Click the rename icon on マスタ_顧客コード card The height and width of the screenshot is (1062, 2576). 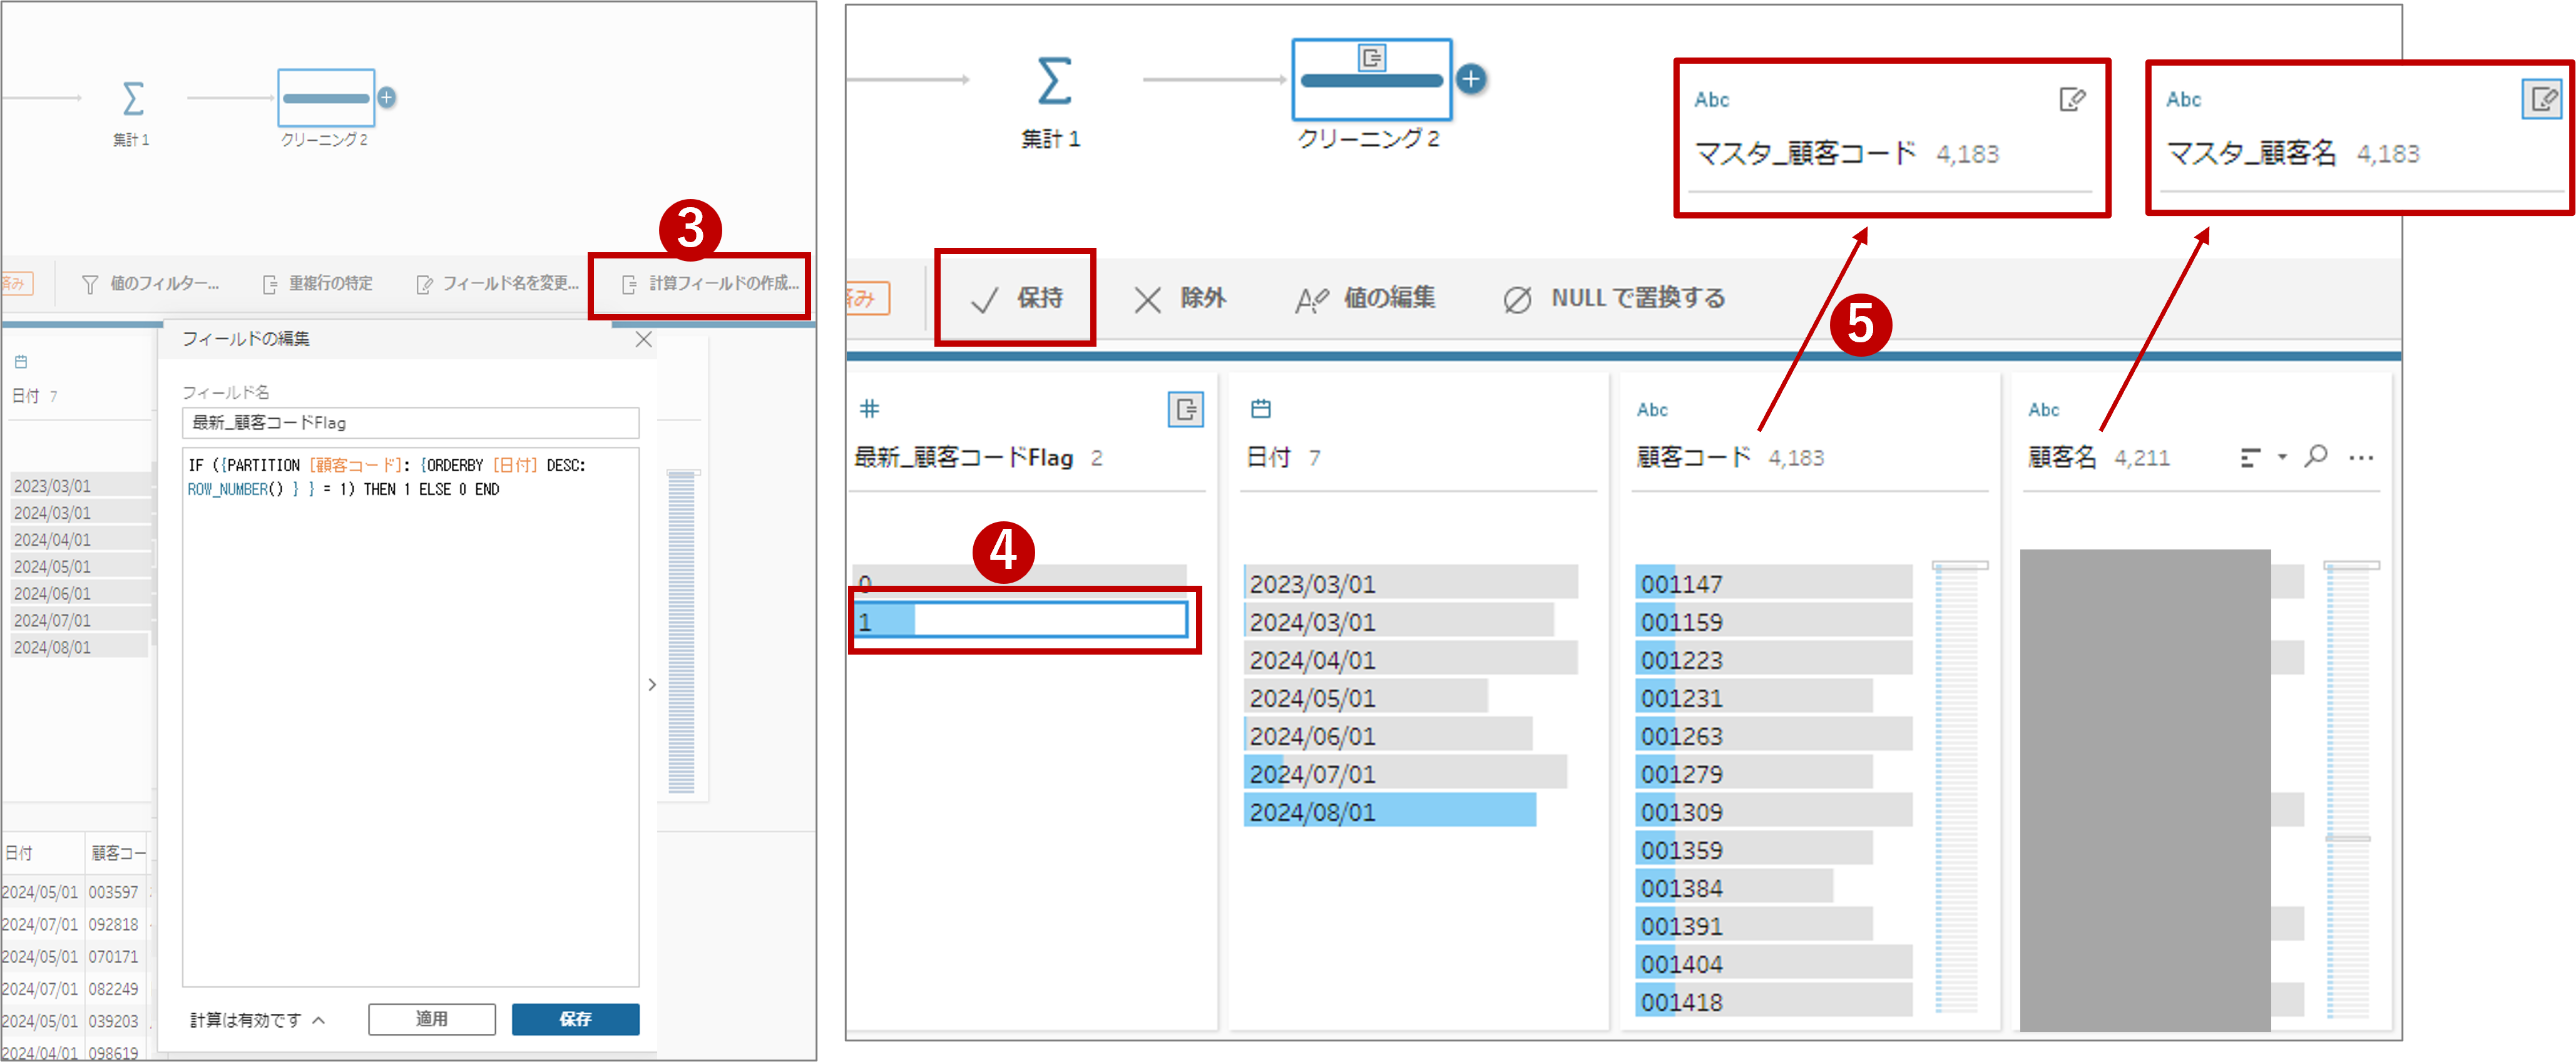pos(2072,99)
